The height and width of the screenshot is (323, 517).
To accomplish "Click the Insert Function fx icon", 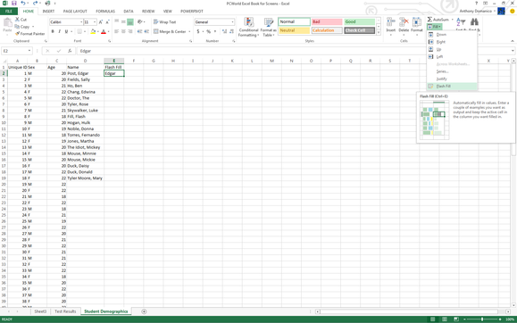I will (70, 51).
